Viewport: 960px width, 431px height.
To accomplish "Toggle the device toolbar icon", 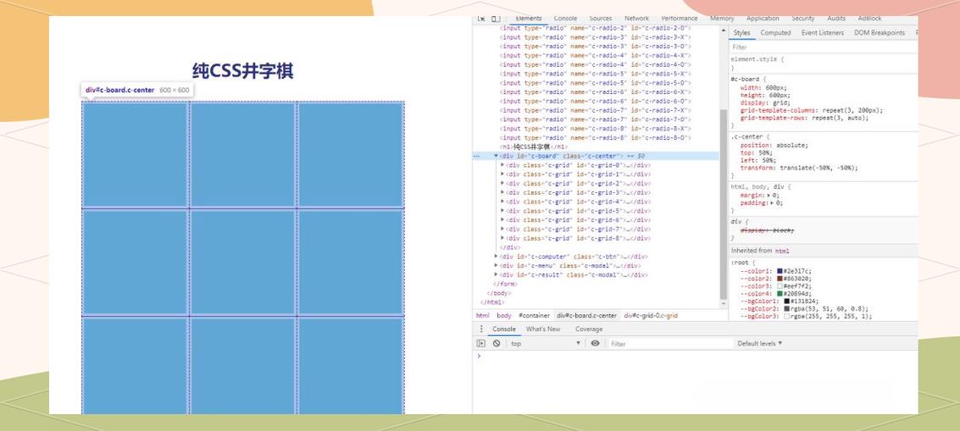I will pos(496,19).
